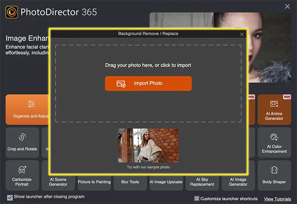Click the image icon inside Import Photo
The width and height of the screenshot is (297, 204).
pyautogui.click(x=121, y=84)
